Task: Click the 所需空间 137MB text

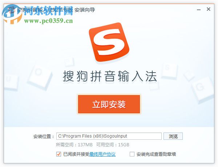Action: [74, 145]
